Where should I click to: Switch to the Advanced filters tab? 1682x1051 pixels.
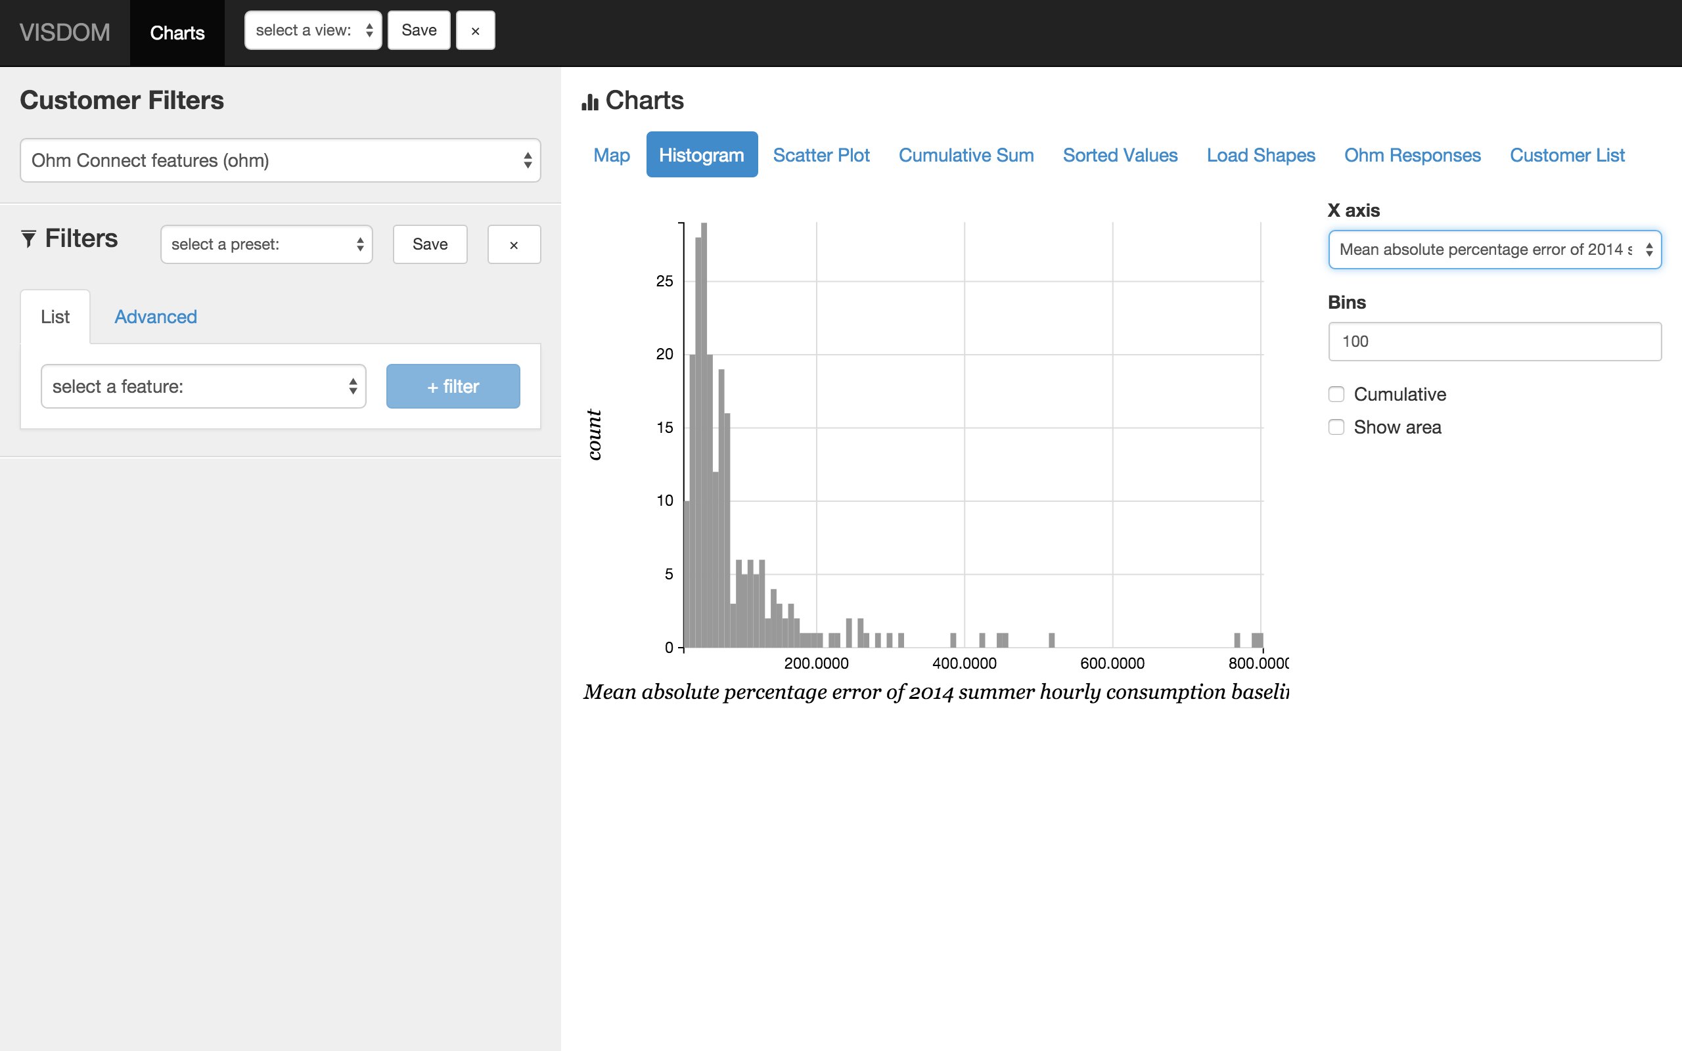(x=156, y=317)
